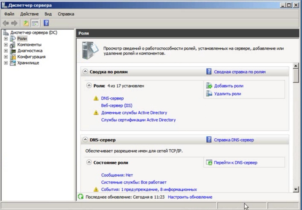Select the Роли tree item label
This screenshot has height=210, width=302.
pyautogui.click(x=22, y=39)
